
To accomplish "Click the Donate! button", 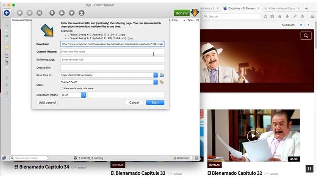I will pos(182,13).
